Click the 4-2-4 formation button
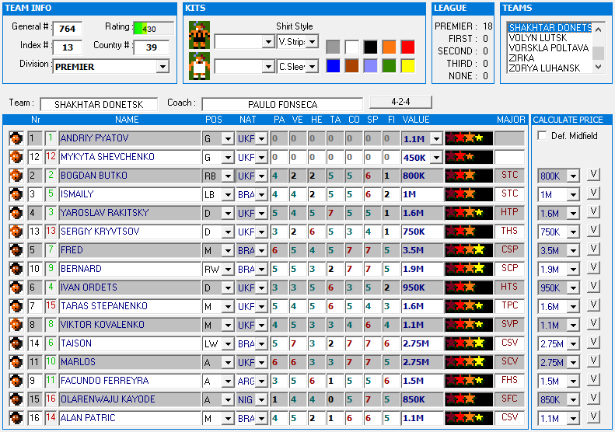This screenshot has width=615, height=432. coord(400,102)
